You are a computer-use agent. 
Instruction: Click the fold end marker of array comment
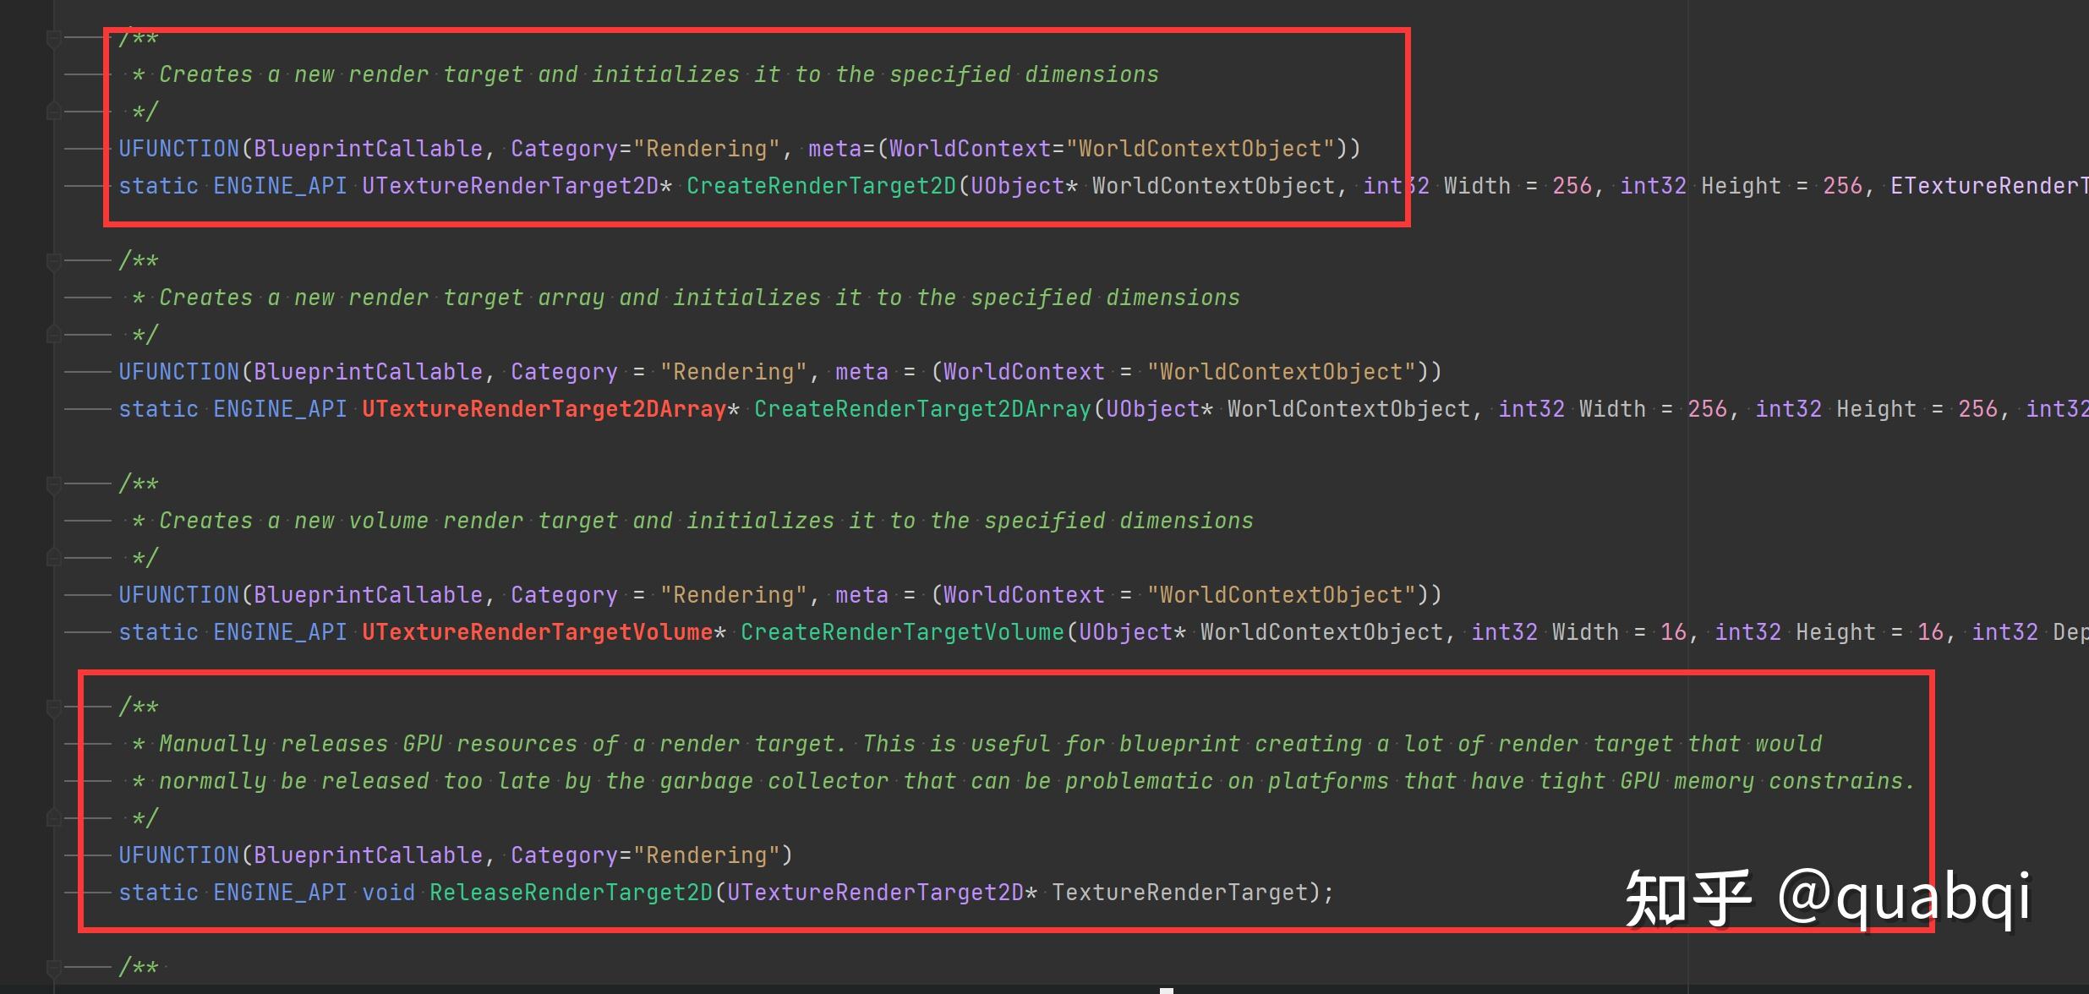pyautogui.click(x=53, y=335)
